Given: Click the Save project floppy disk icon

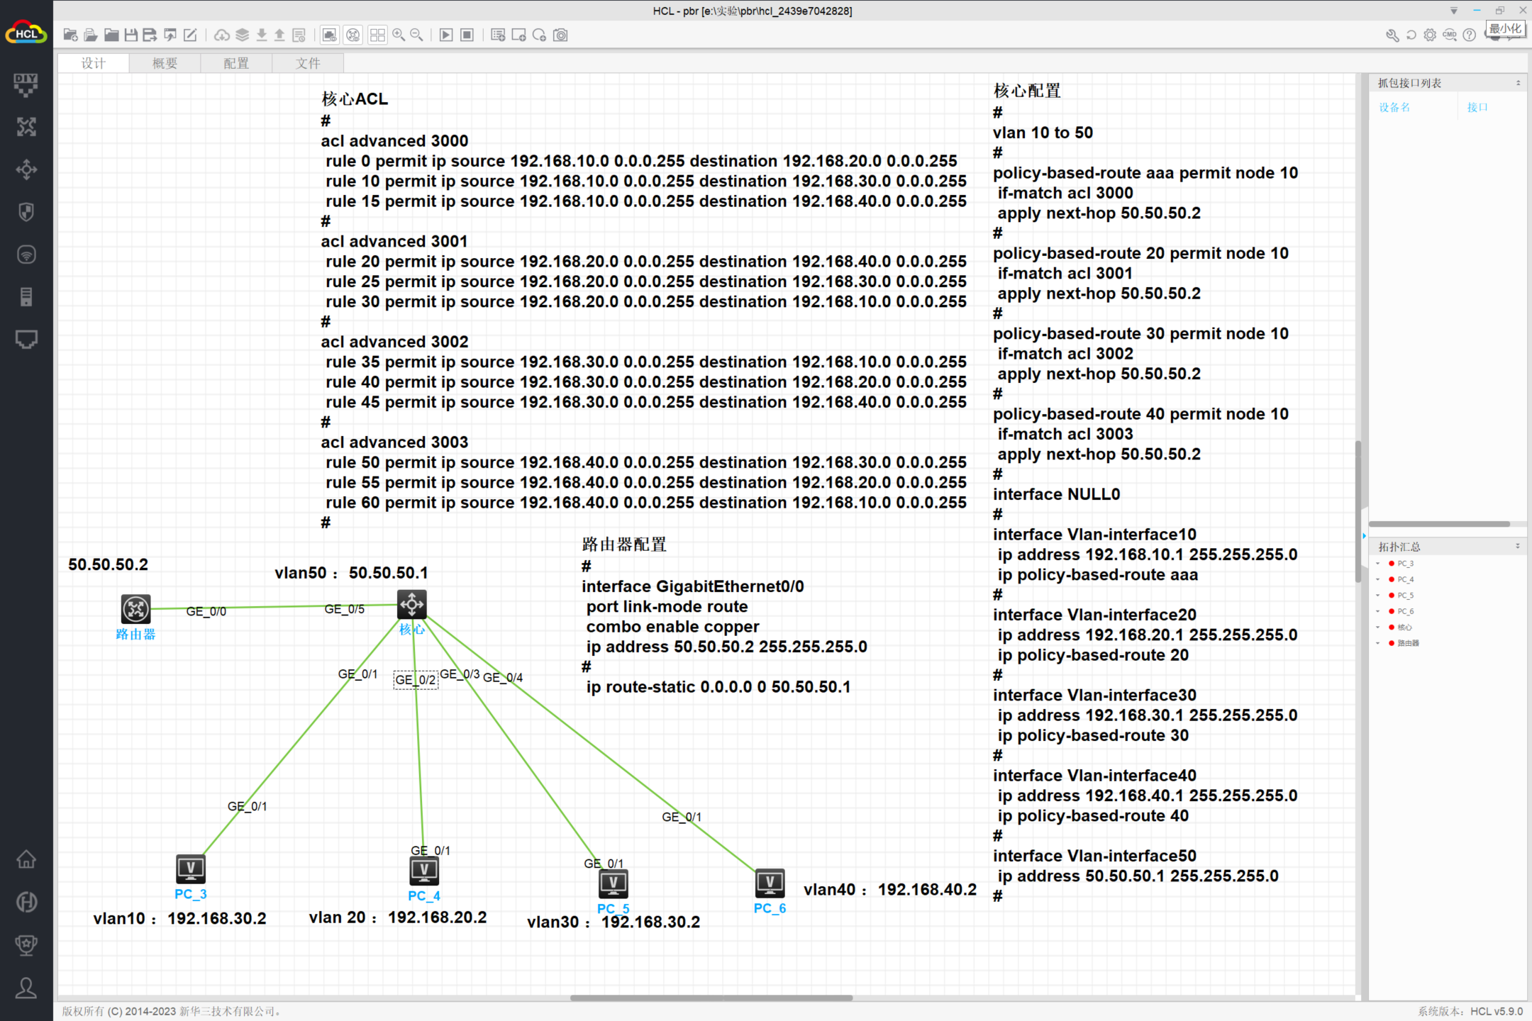Looking at the screenshot, I should [x=131, y=35].
